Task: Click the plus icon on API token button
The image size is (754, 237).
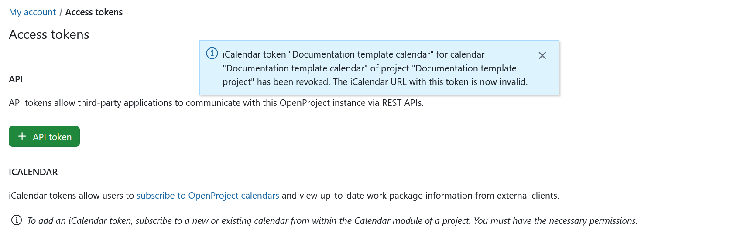Action: click(x=22, y=136)
